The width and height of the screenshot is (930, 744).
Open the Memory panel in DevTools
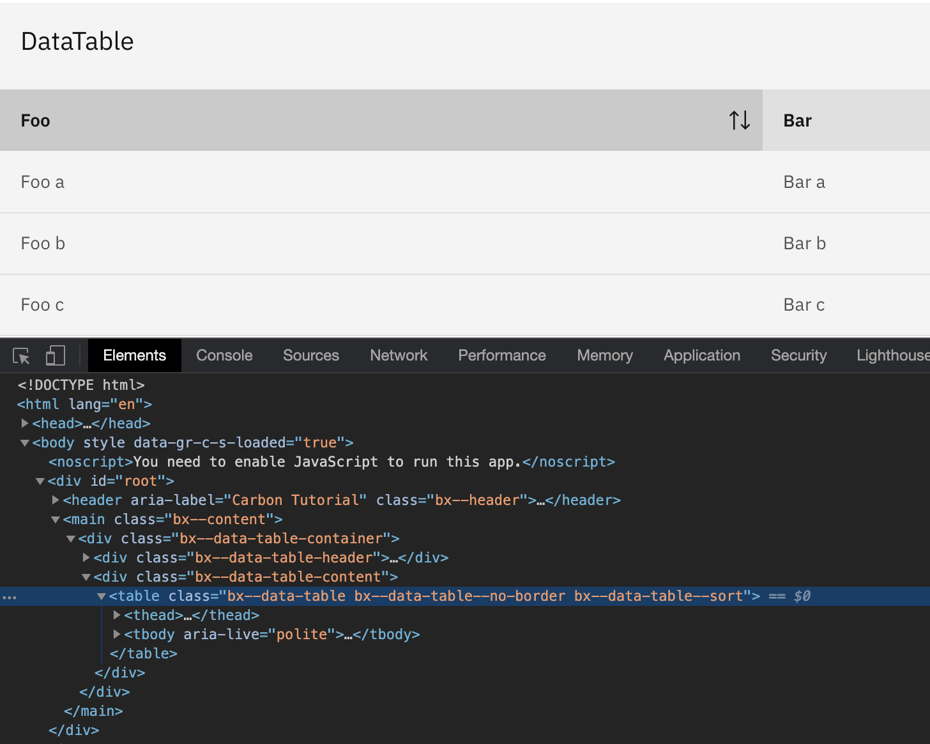[x=604, y=355]
